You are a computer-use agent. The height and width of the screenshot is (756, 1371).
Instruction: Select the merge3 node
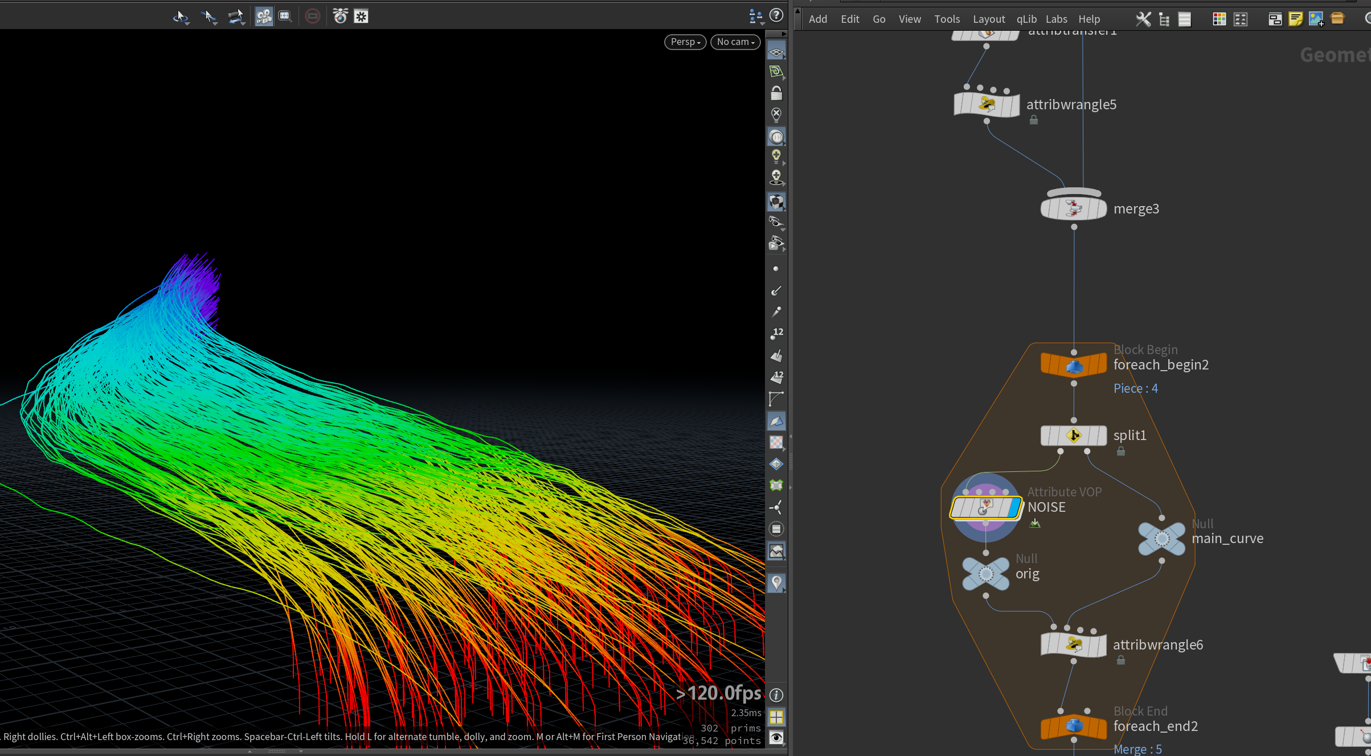pyautogui.click(x=1074, y=209)
